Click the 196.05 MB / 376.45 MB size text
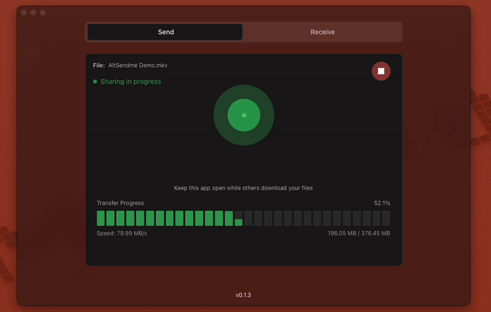491x312 pixels. (x=359, y=233)
